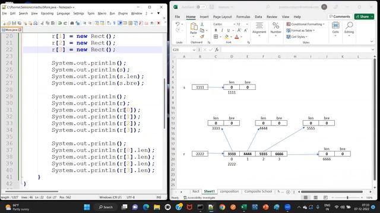Click Font Color red A swatch

237,37
